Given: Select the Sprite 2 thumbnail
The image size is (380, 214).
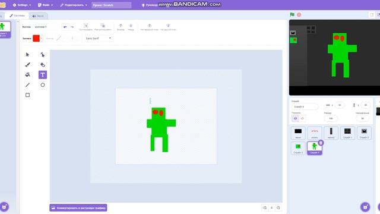Looking at the screenshot, I should click(364, 133).
